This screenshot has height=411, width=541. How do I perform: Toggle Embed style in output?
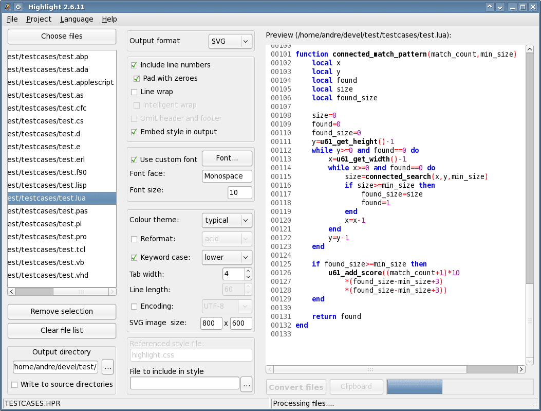click(x=134, y=132)
